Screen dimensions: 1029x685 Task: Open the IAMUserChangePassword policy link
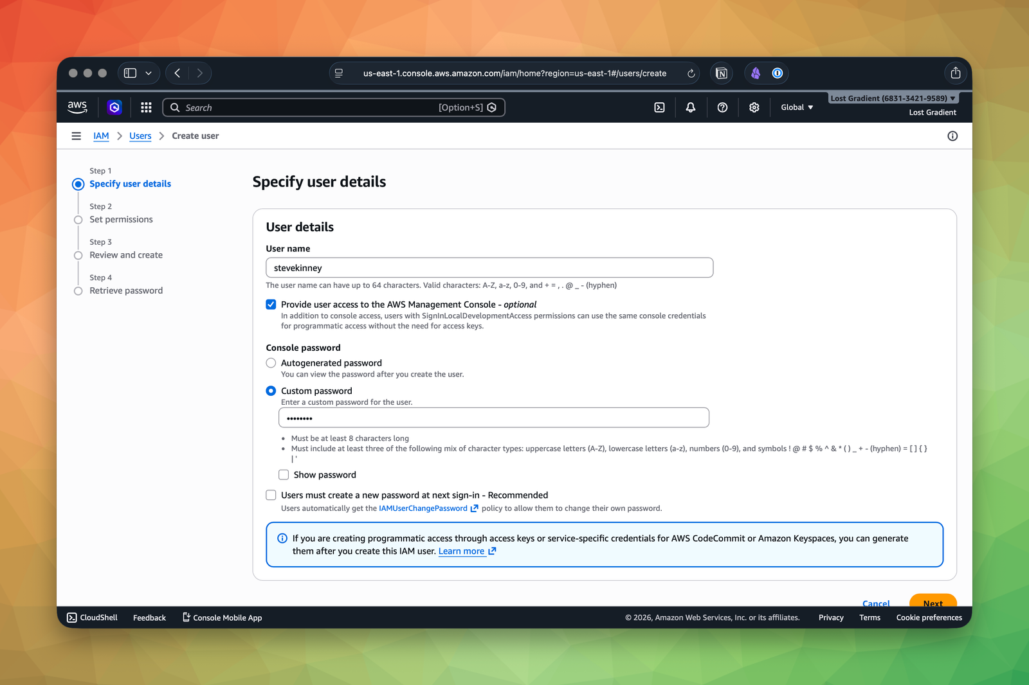click(x=423, y=508)
